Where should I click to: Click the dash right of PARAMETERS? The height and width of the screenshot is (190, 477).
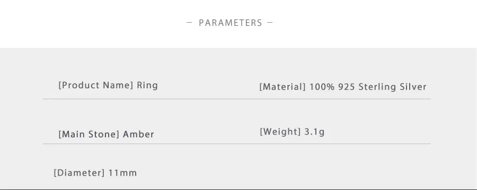pos(270,22)
